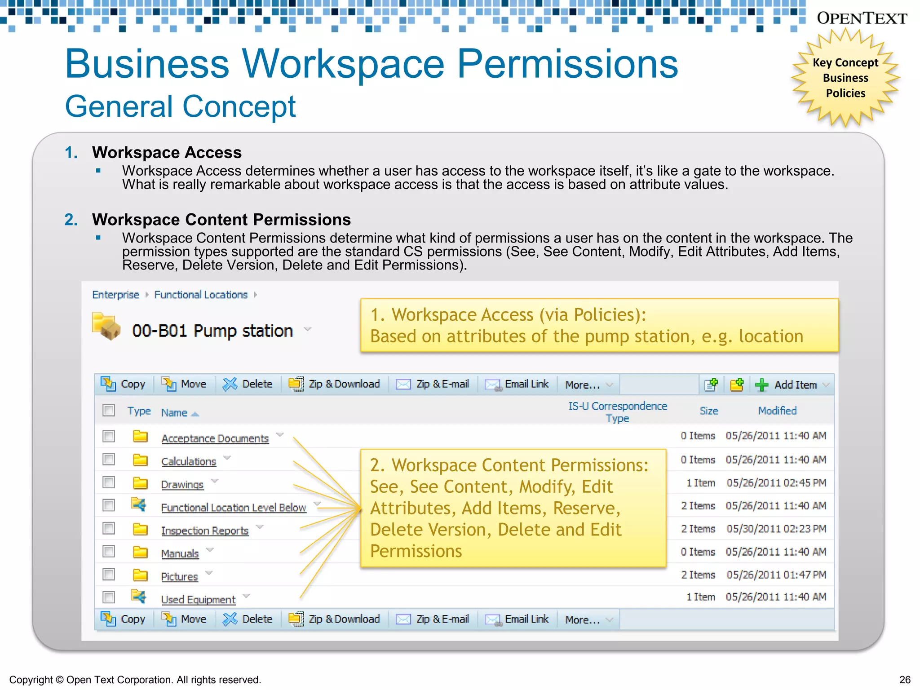Viewport: 920px width, 690px height.
Task: Open the Drawings function menu arrow
Action: point(215,481)
